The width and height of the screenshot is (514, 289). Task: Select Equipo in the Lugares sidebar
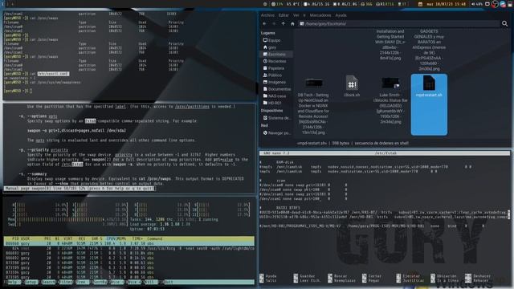pyautogui.click(x=271, y=40)
